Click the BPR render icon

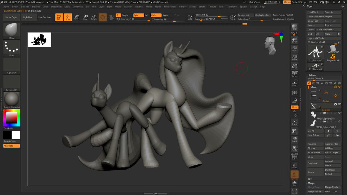pyautogui.click(x=294, y=27)
